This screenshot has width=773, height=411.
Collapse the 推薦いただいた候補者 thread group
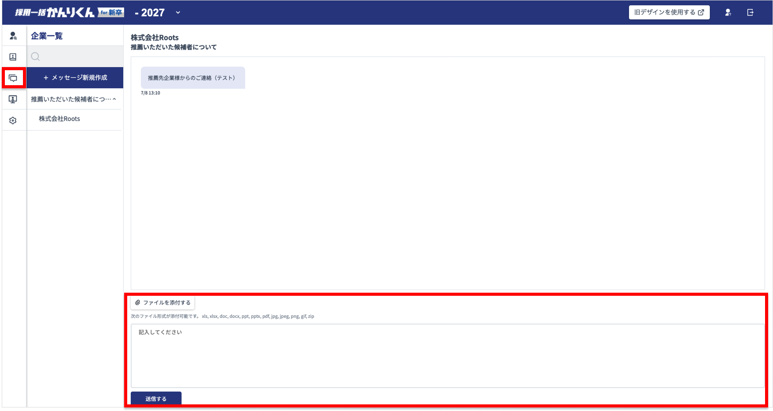(x=114, y=99)
